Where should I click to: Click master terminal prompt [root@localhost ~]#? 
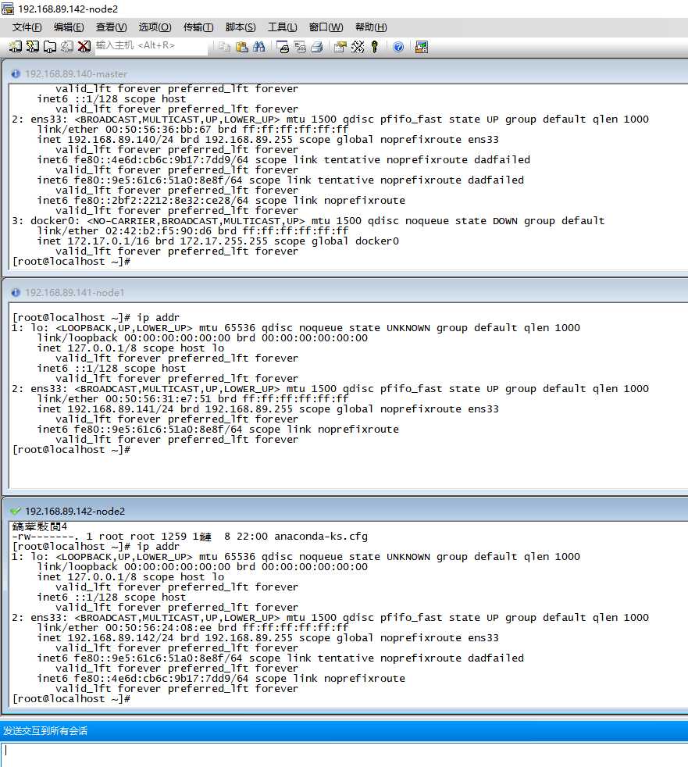[x=71, y=261]
